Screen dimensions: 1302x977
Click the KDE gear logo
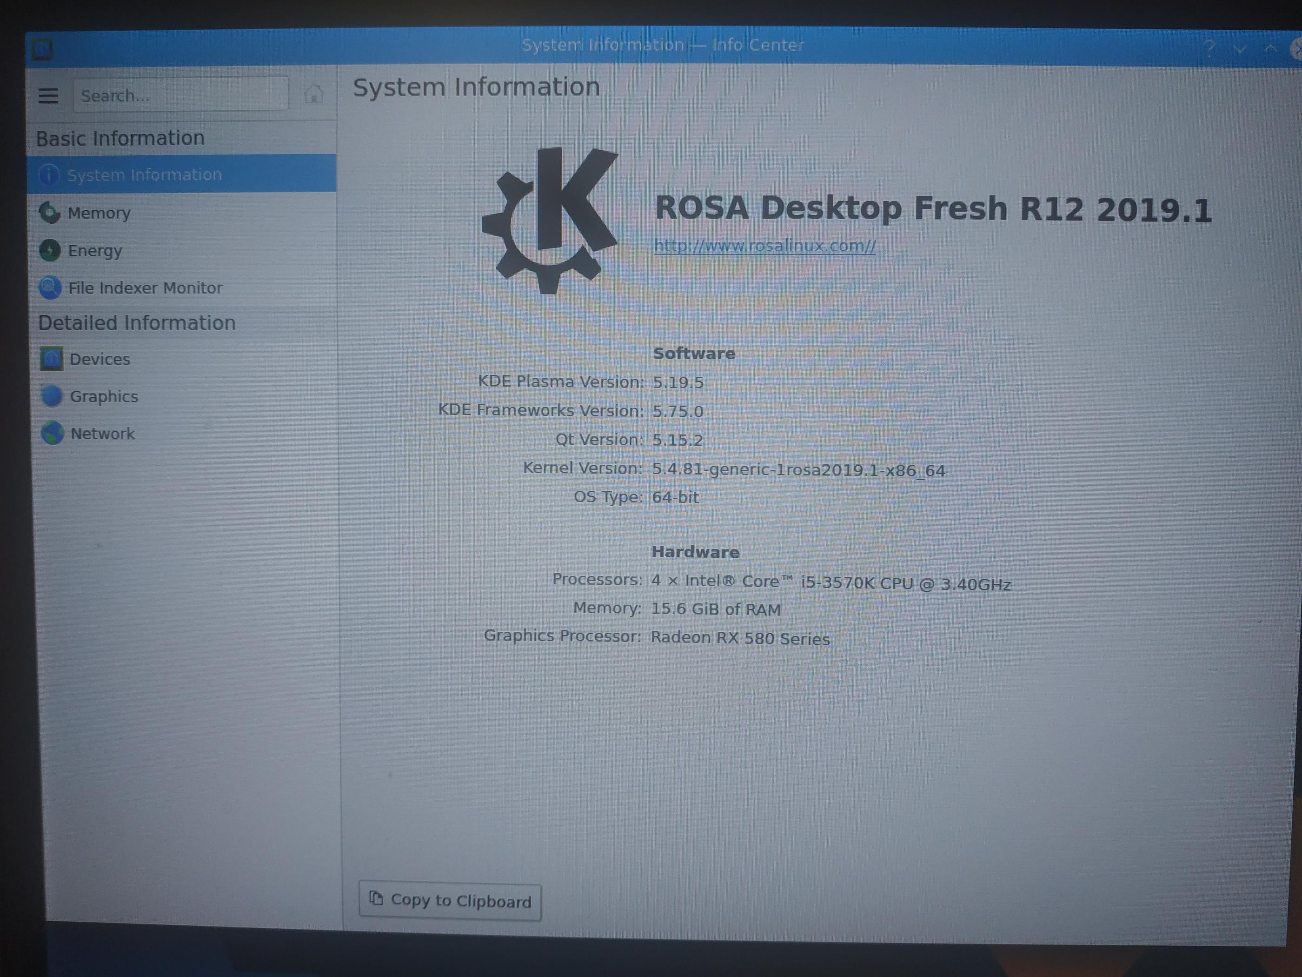(x=549, y=220)
